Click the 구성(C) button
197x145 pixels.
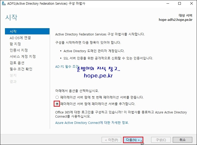point(161,140)
